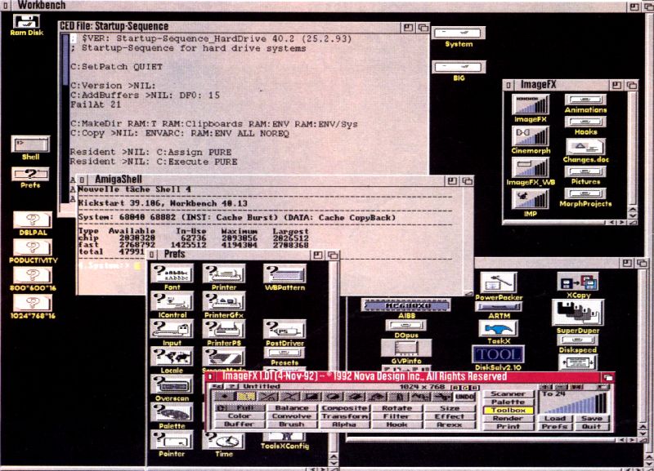Open the System disk icon
Viewport: 654px width, 471px height.
tap(459, 33)
